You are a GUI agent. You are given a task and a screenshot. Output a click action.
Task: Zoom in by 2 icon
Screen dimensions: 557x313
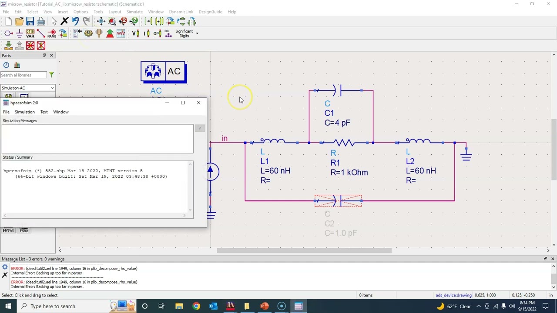click(123, 21)
